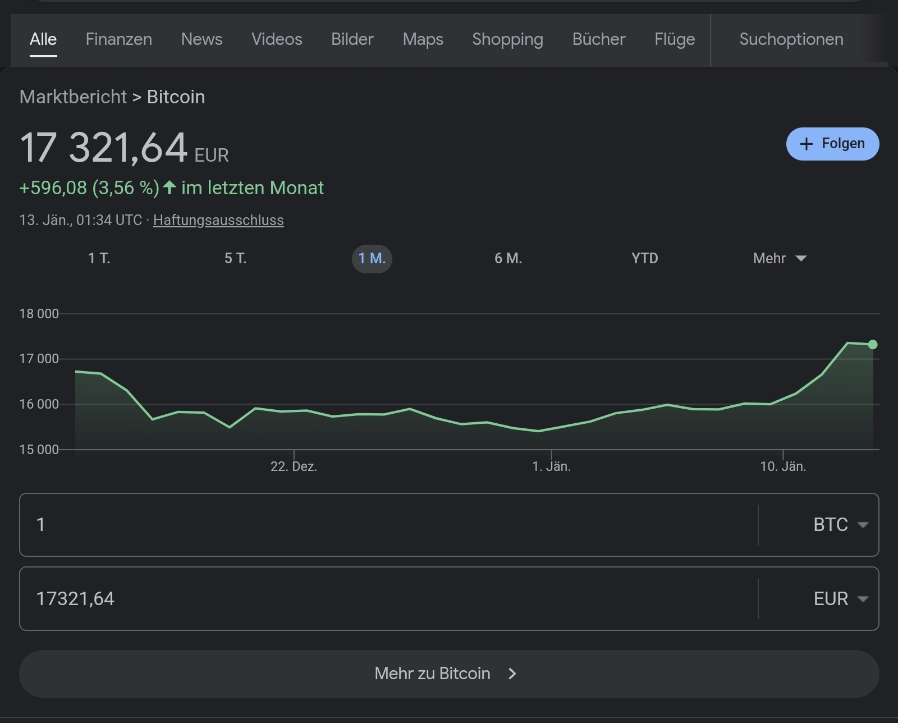Expand the Mehr time range dropdown
Screen dimensions: 898x723
(x=779, y=258)
